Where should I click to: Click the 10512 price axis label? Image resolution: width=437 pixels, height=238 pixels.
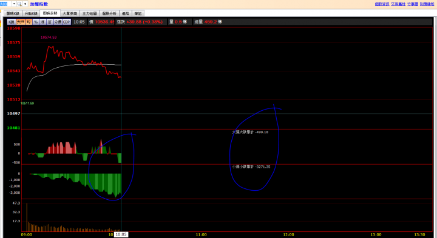tap(13, 99)
